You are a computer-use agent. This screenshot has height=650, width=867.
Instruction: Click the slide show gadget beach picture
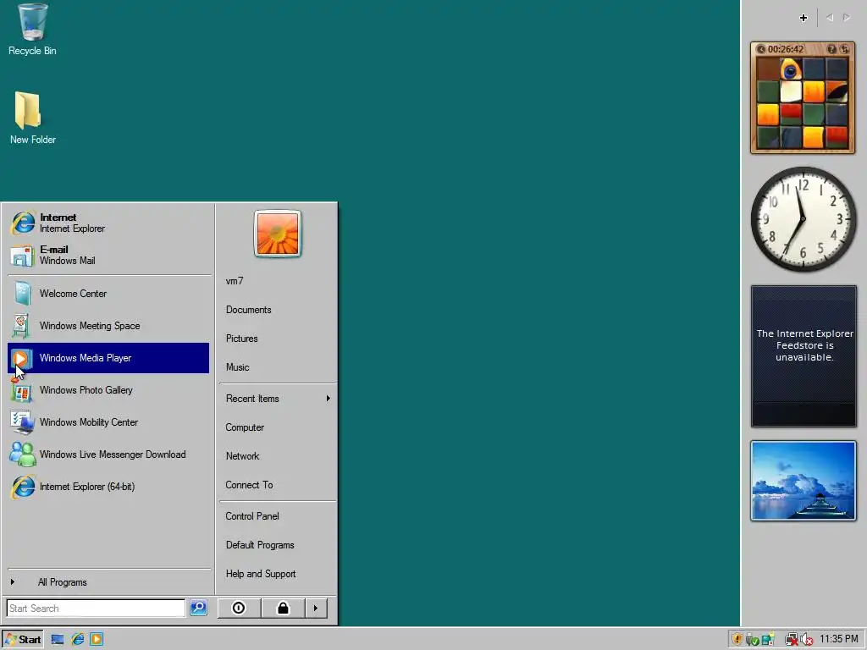pos(803,481)
